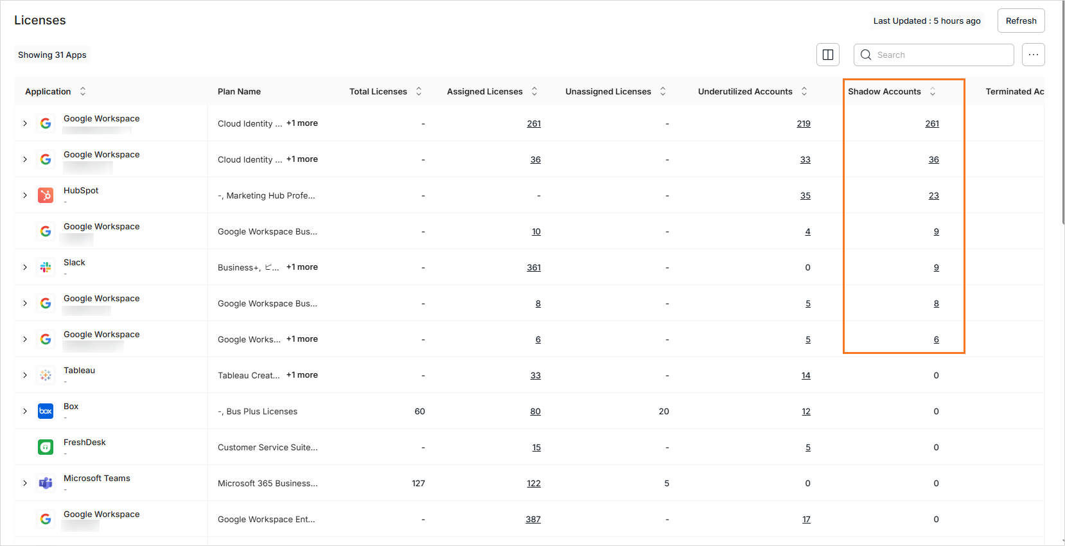This screenshot has width=1065, height=546.
Task: Click Google icon in the 387 licenses row
Action: pyautogui.click(x=46, y=519)
